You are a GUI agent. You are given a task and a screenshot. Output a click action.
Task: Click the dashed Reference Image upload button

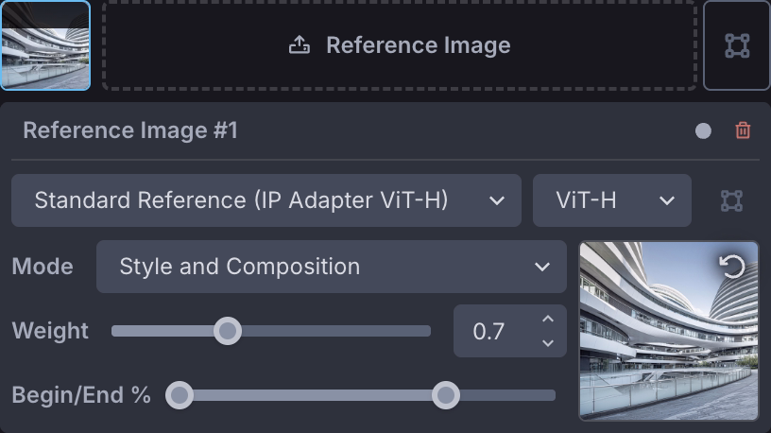pos(399,45)
